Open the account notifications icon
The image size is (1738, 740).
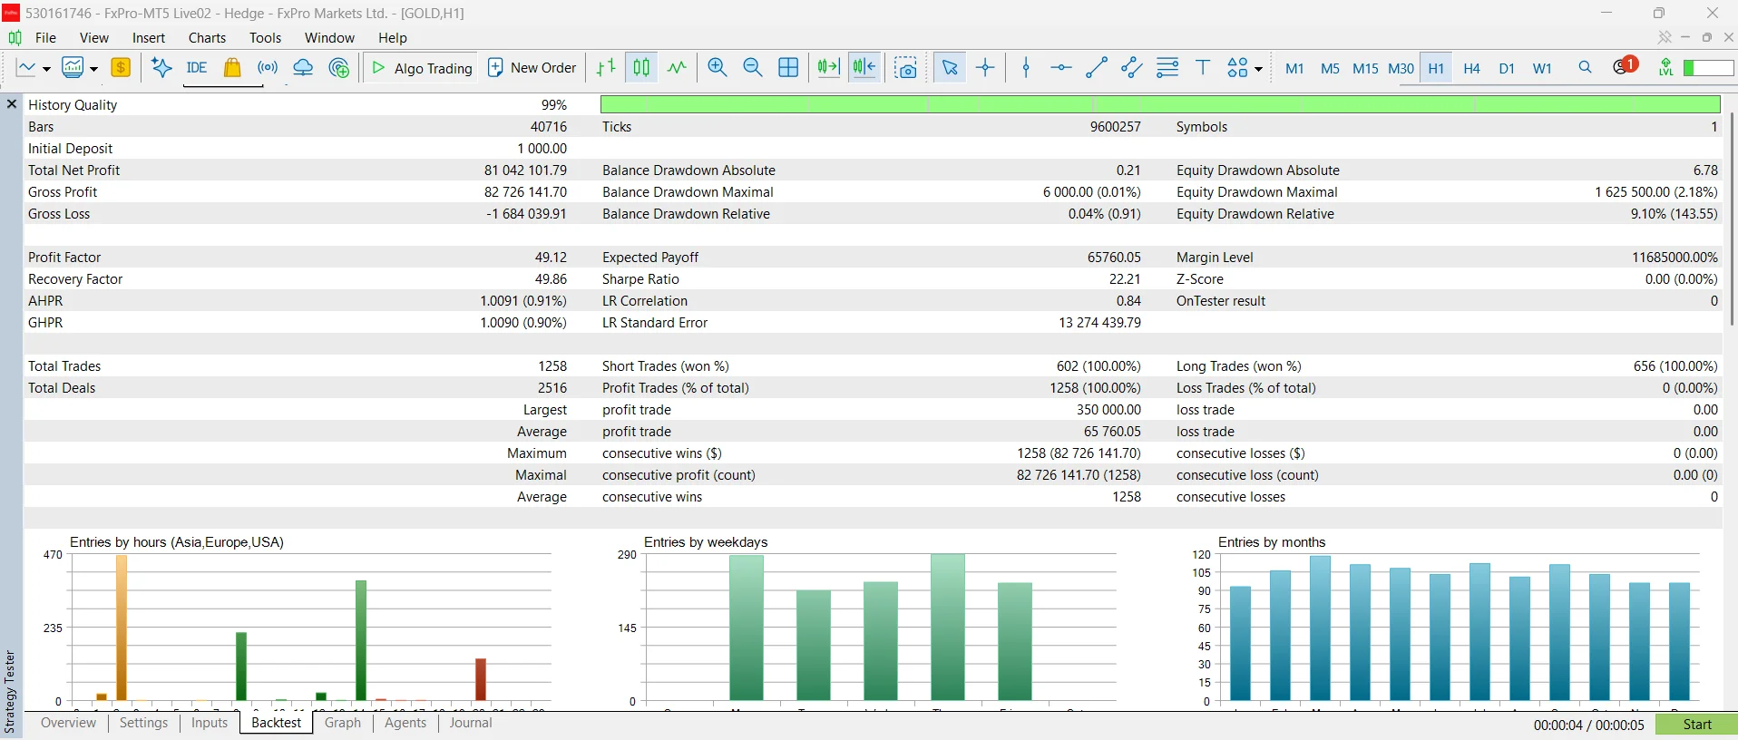tap(1624, 66)
